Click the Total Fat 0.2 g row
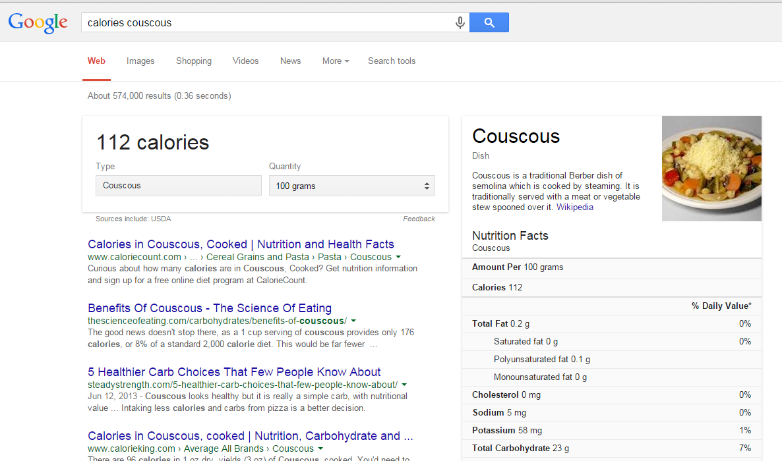Viewport: 782px width, 461px height. pyautogui.click(x=611, y=324)
